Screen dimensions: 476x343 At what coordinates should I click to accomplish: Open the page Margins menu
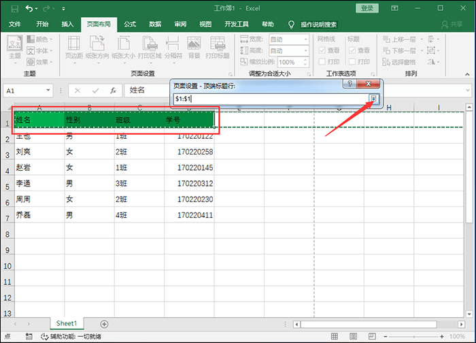click(x=74, y=49)
